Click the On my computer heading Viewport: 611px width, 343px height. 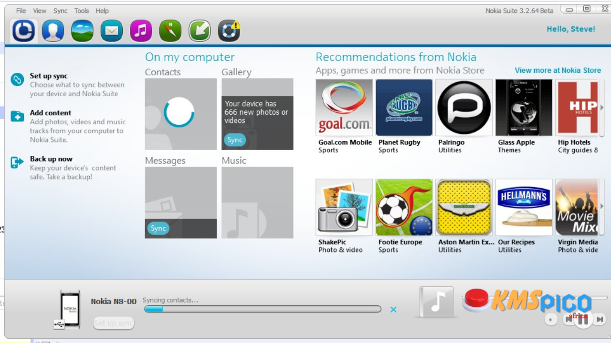190,57
